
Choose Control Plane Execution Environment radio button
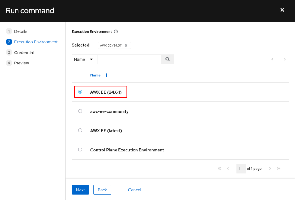point(80,150)
